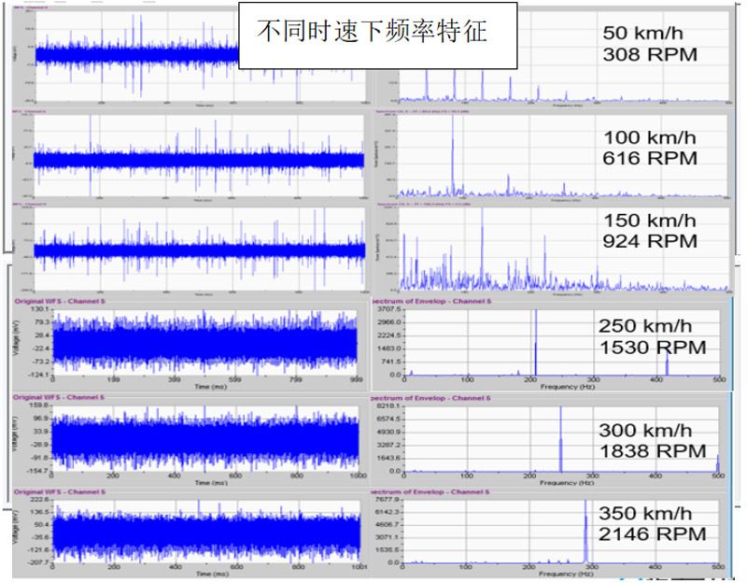Select the 250 km/h 1530 RPM label
Viewport: 747px width, 583px height.
pos(652,337)
